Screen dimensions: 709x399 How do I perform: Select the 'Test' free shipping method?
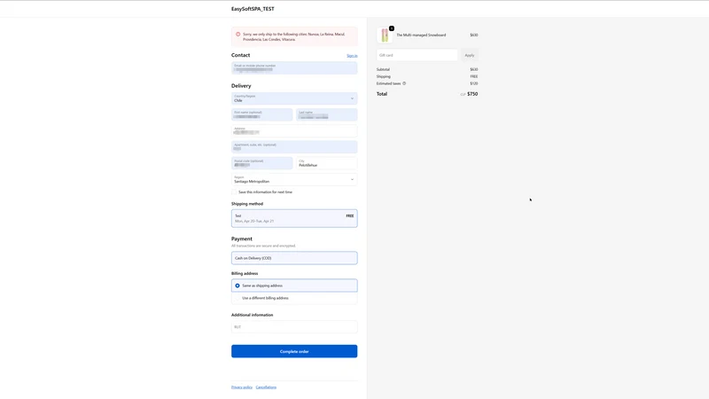[294, 218]
